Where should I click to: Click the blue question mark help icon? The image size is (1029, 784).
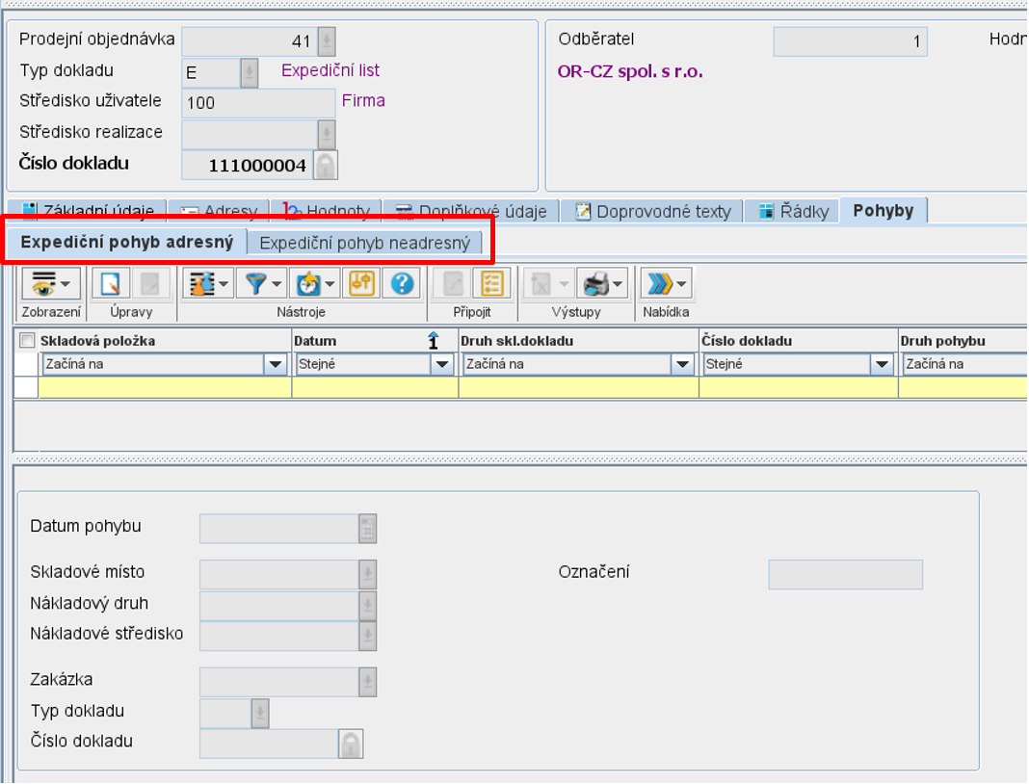[x=402, y=283]
